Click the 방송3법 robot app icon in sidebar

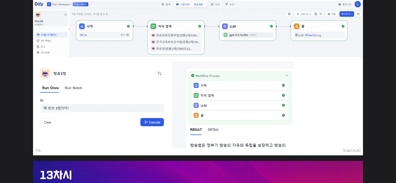point(38,15)
